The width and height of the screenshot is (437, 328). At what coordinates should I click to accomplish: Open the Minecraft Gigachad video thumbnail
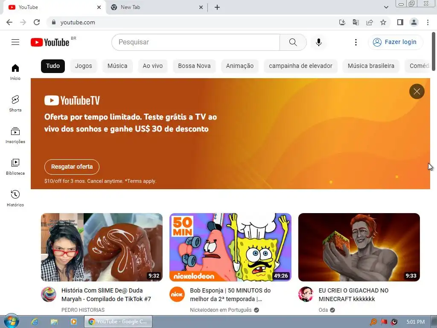tap(359, 247)
